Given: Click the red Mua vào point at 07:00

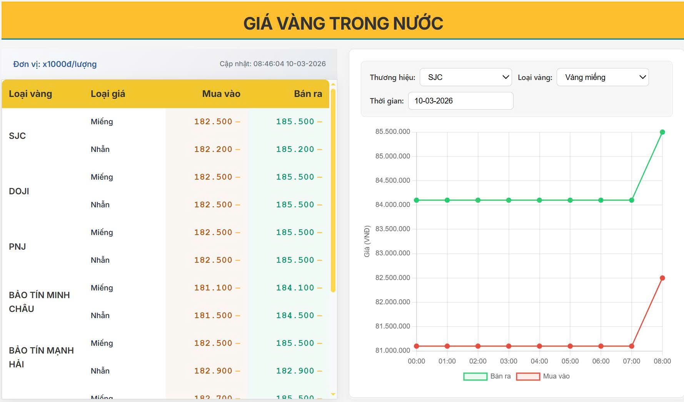Looking at the screenshot, I should tap(632, 346).
